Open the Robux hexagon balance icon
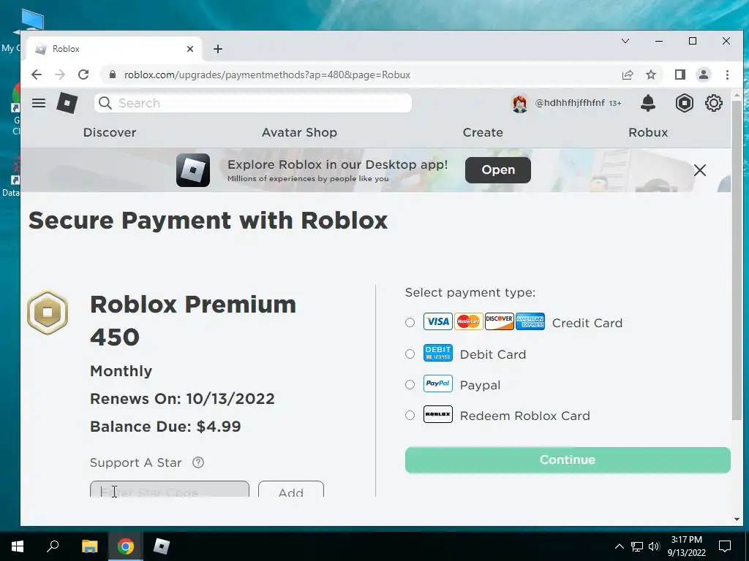 pyautogui.click(x=684, y=103)
